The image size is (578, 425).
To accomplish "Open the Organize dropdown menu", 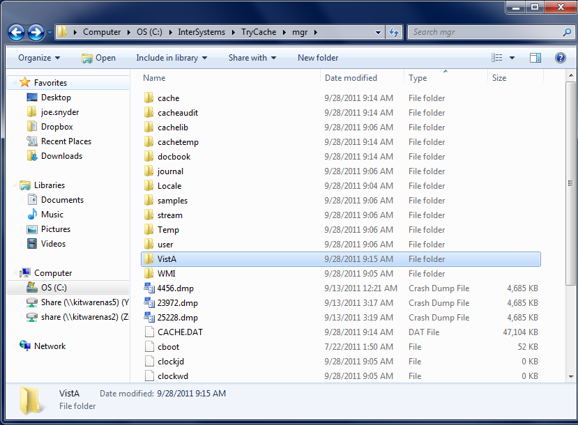I will (x=39, y=58).
